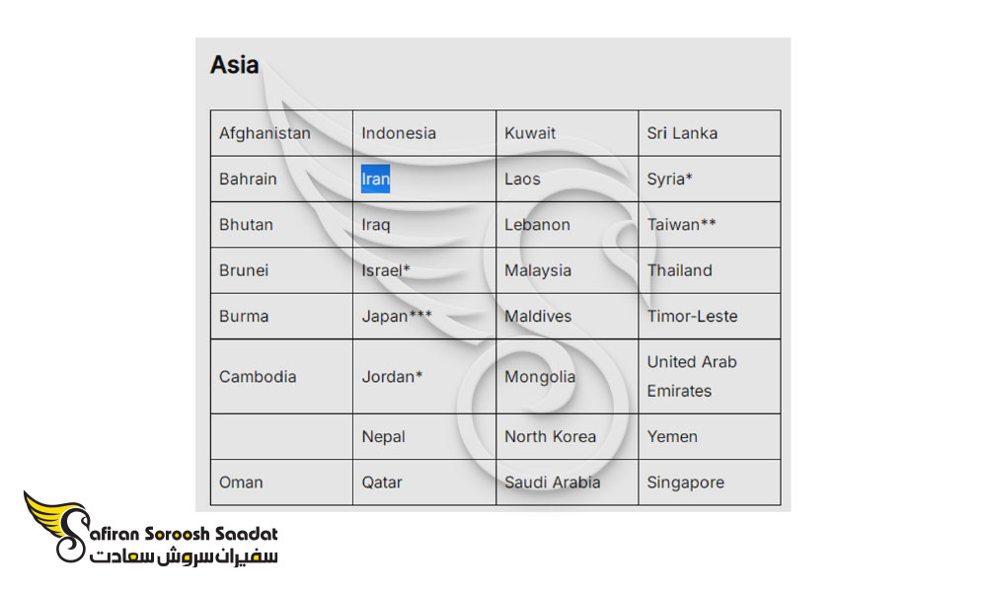Select Sri Lanka in the table
The width and height of the screenshot is (987, 592).
(x=710, y=133)
